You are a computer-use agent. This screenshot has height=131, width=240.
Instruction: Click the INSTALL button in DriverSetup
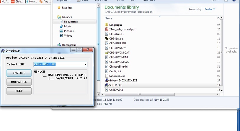pyautogui.click(x=19, y=73)
